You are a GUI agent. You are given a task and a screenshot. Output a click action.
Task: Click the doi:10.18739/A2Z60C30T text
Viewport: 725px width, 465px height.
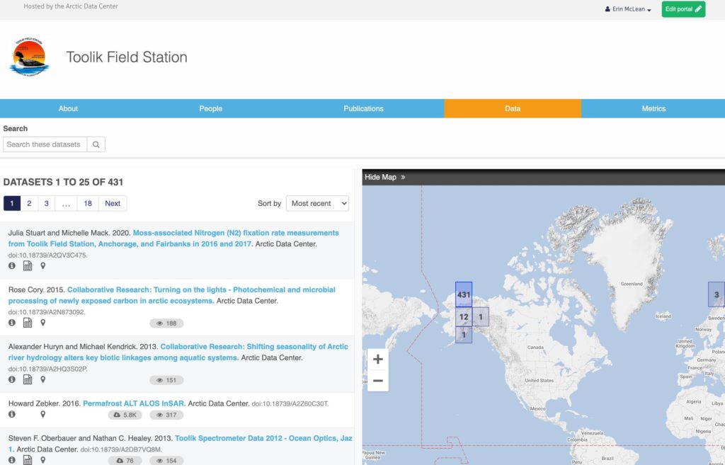[x=290, y=404]
